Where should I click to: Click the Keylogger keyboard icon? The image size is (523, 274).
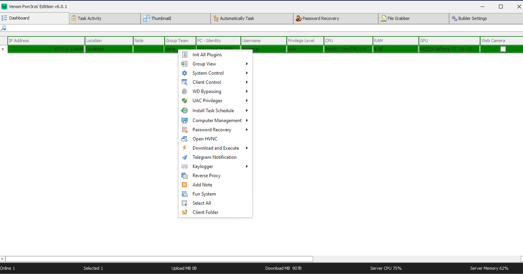click(184, 167)
